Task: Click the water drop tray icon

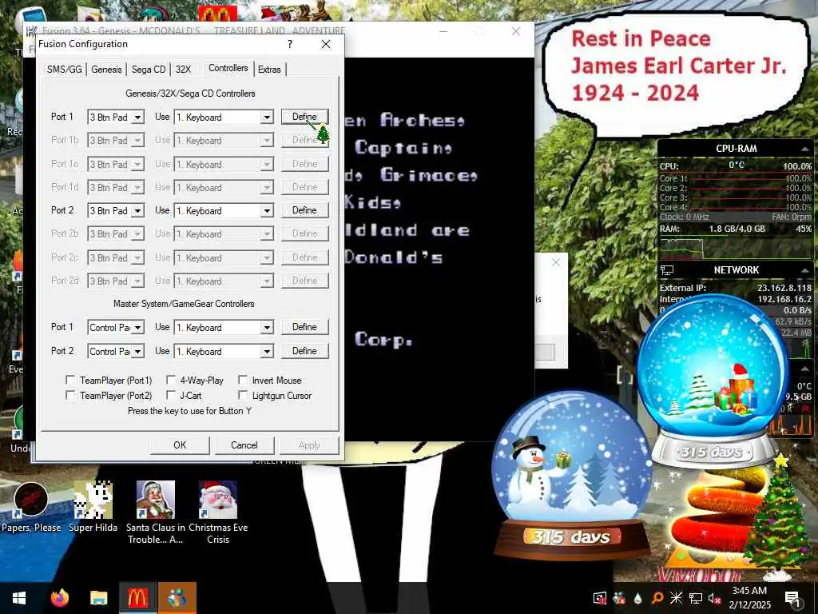Action: coord(638,598)
